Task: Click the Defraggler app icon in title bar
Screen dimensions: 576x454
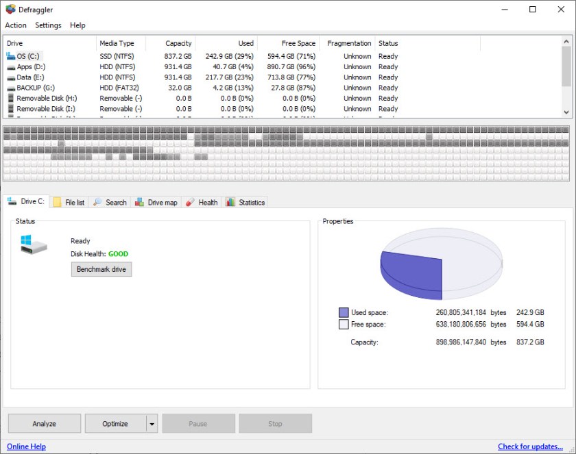Action: [x=10, y=10]
